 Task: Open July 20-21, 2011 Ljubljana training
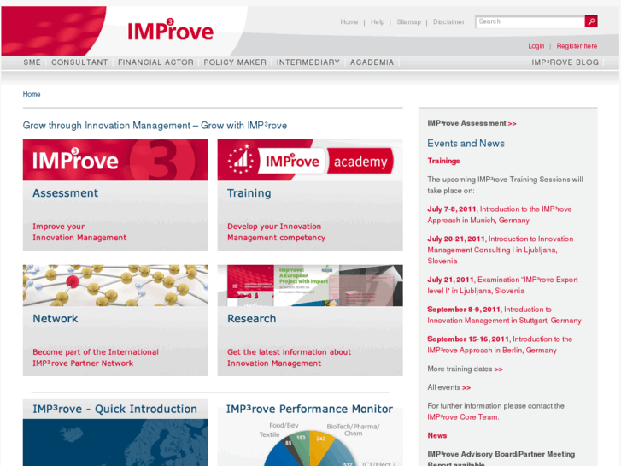[x=501, y=250]
